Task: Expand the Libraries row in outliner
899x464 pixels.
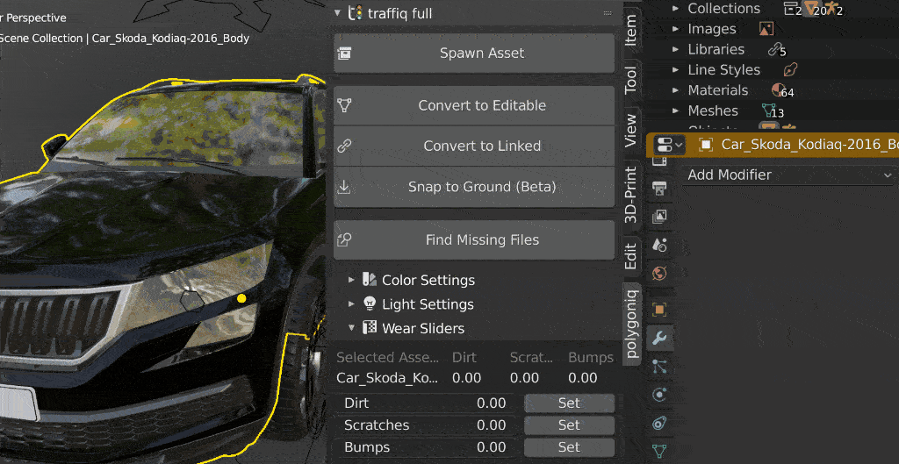Action: 675,49
